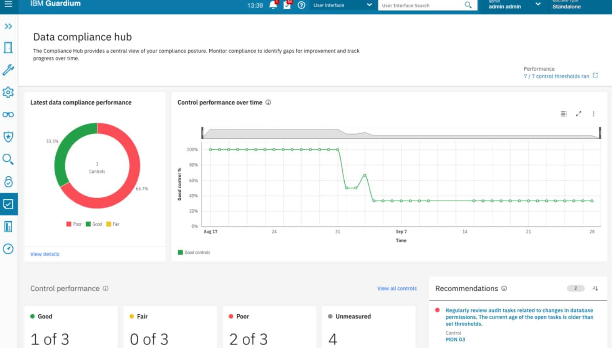Show chart as table icon
The image size is (612, 348).
click(564, 114)
